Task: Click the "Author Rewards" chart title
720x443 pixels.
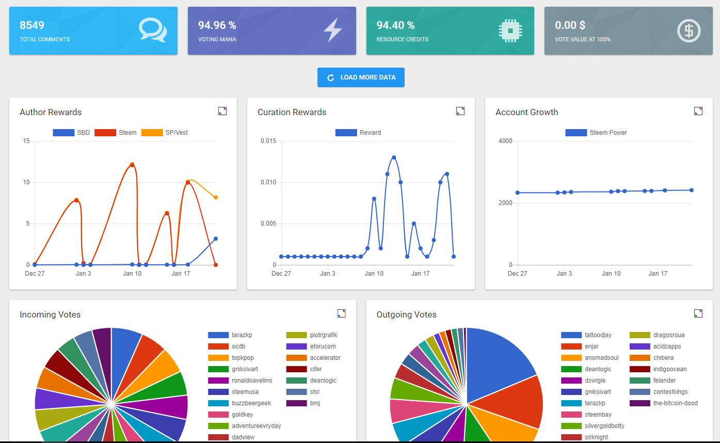Action: click(51, 112)
